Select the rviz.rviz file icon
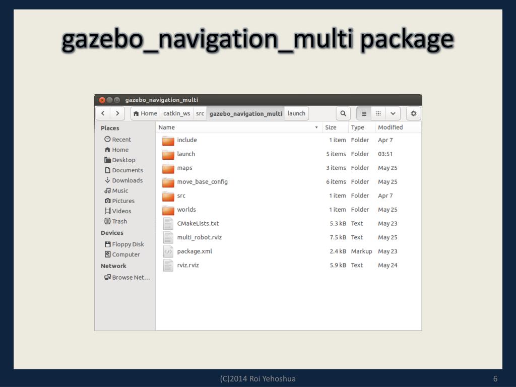Viewport: 516px width, 387px height. [168, 265]
